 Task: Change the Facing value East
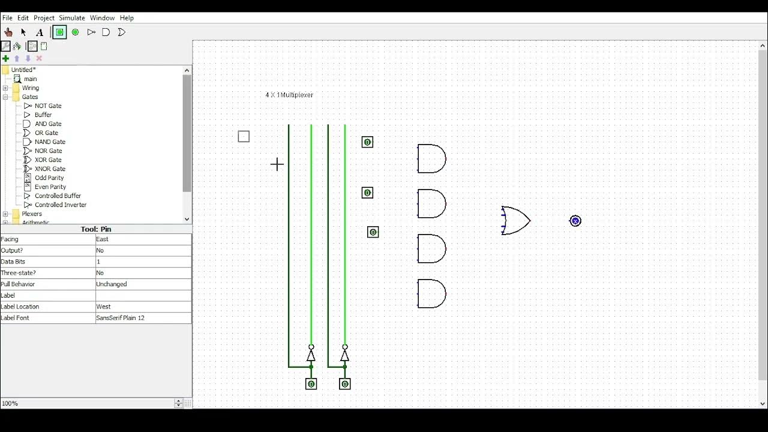143,239
